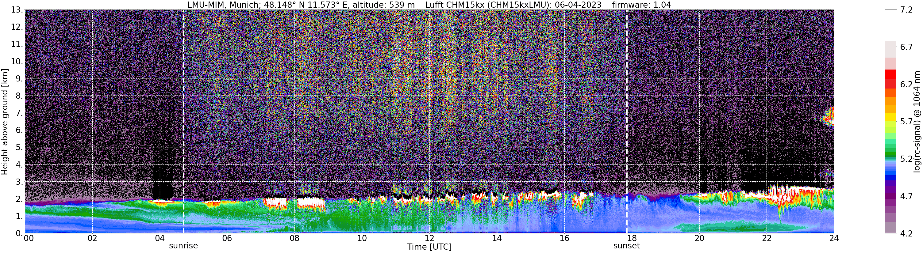
Task: Select the 'sunset' label below the axis
Action: tap(627, 246)
